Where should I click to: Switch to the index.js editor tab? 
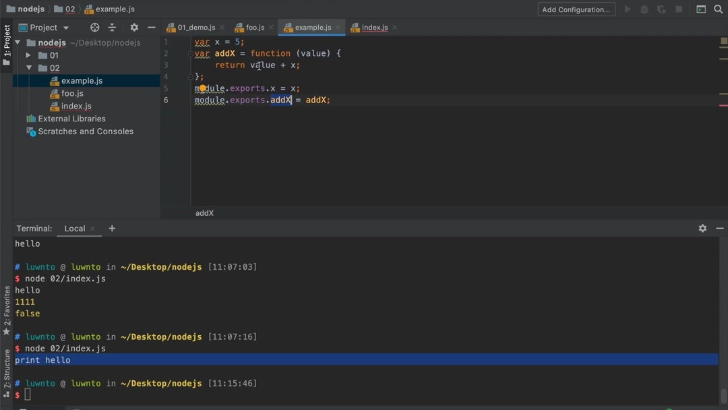click(374, 28)
